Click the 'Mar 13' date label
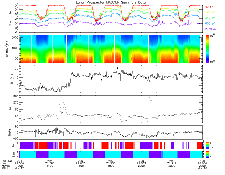Image resolution: width=225 pixels, height=175 pixels. (202, 168)
